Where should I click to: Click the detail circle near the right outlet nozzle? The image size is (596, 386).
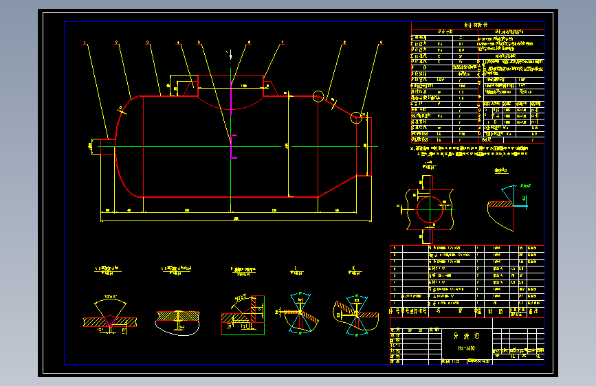point(356,117)
